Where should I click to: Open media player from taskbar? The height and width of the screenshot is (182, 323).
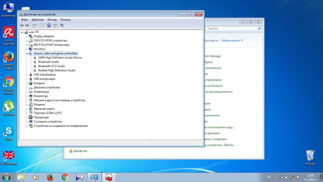tap(35, 177)
